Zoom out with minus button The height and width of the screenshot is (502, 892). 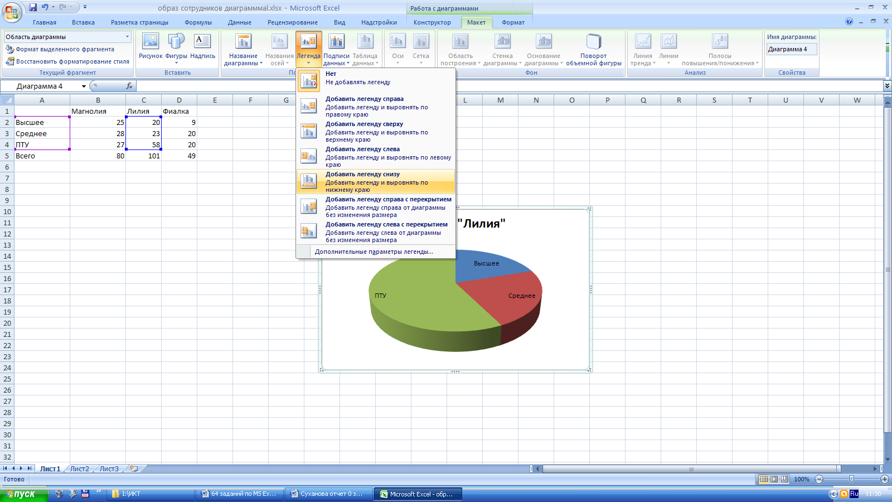819,479
